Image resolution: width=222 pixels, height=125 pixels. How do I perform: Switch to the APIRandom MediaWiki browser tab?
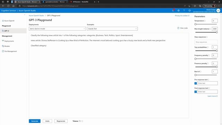[x=83, y=2]
